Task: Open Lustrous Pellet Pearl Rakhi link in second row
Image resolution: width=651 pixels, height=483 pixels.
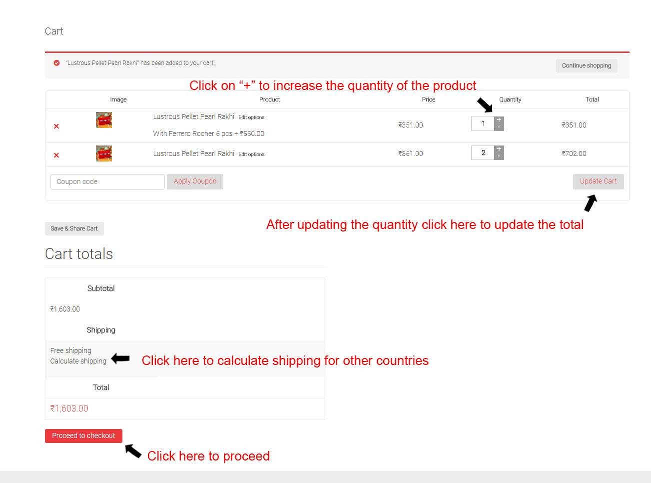Action: 193,153
